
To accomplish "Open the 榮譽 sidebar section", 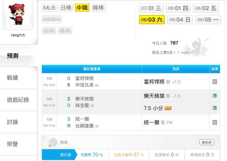I will pyautogui.click(x=19, y=144).
